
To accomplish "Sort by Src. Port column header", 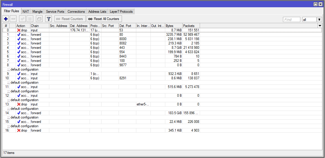I will (110, 26).
